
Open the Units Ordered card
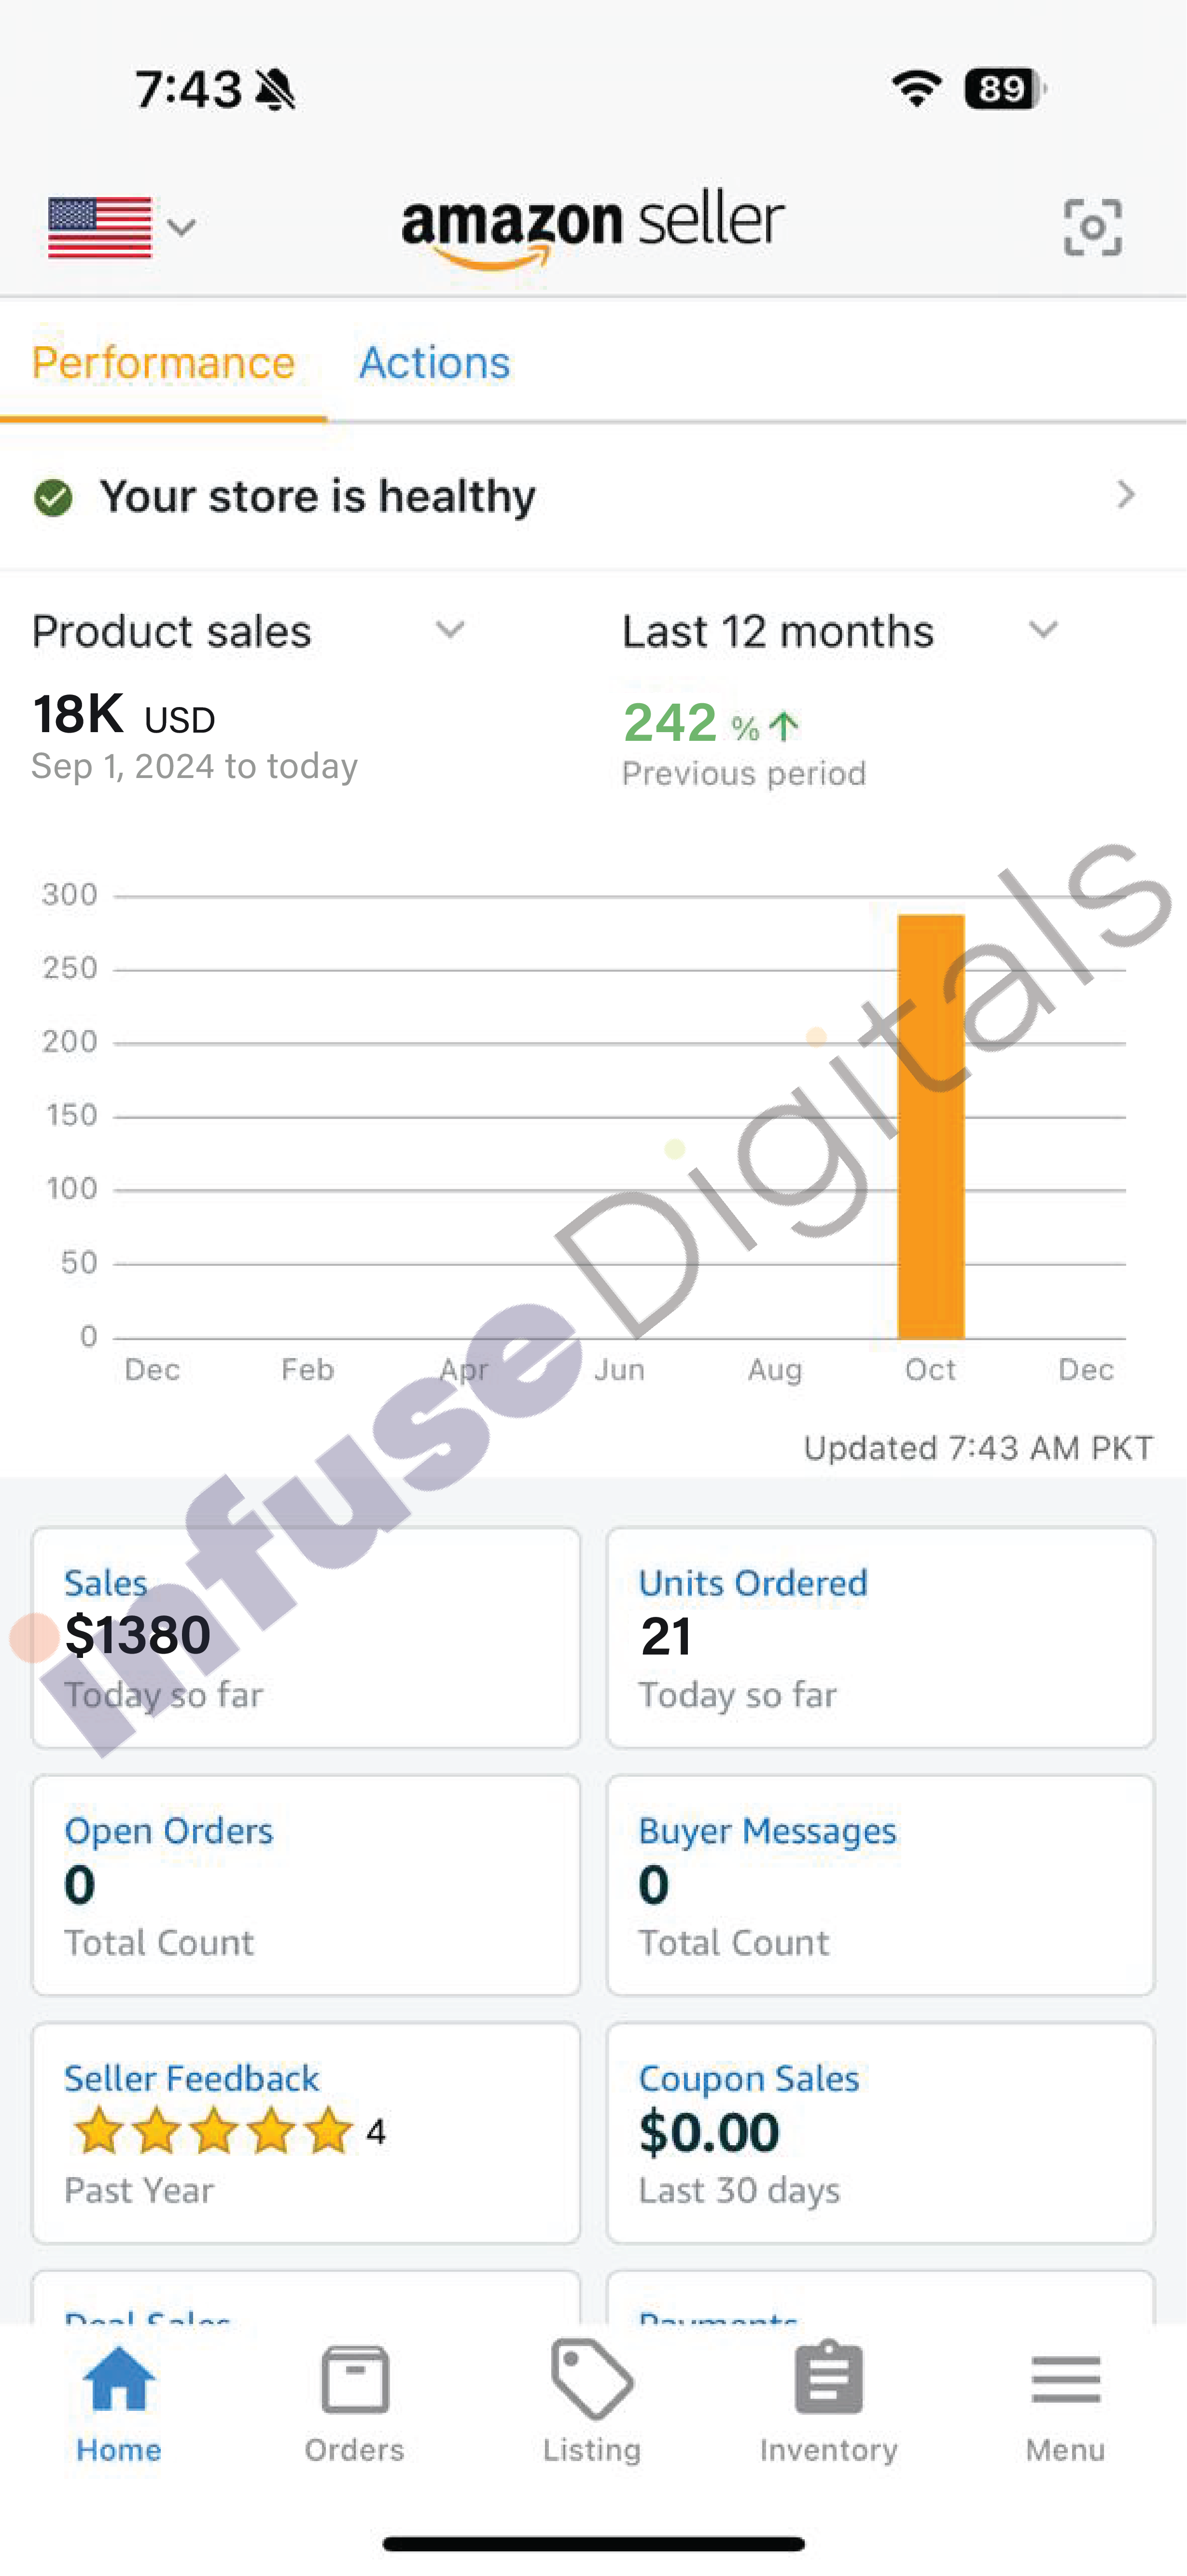(x=880, y=1637)
